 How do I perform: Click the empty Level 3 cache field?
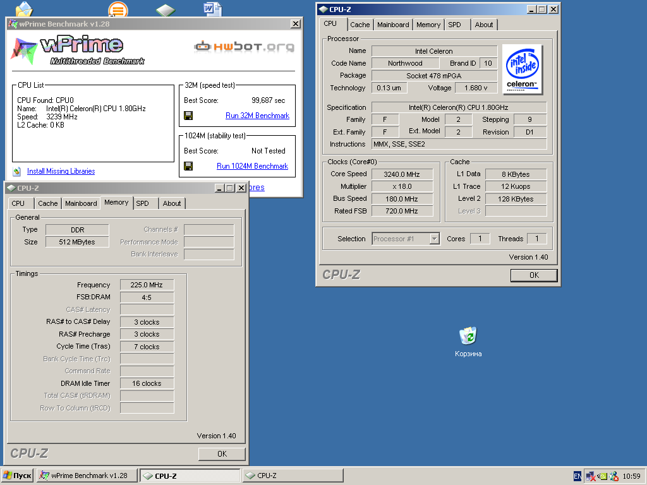(x=516, y=211)
